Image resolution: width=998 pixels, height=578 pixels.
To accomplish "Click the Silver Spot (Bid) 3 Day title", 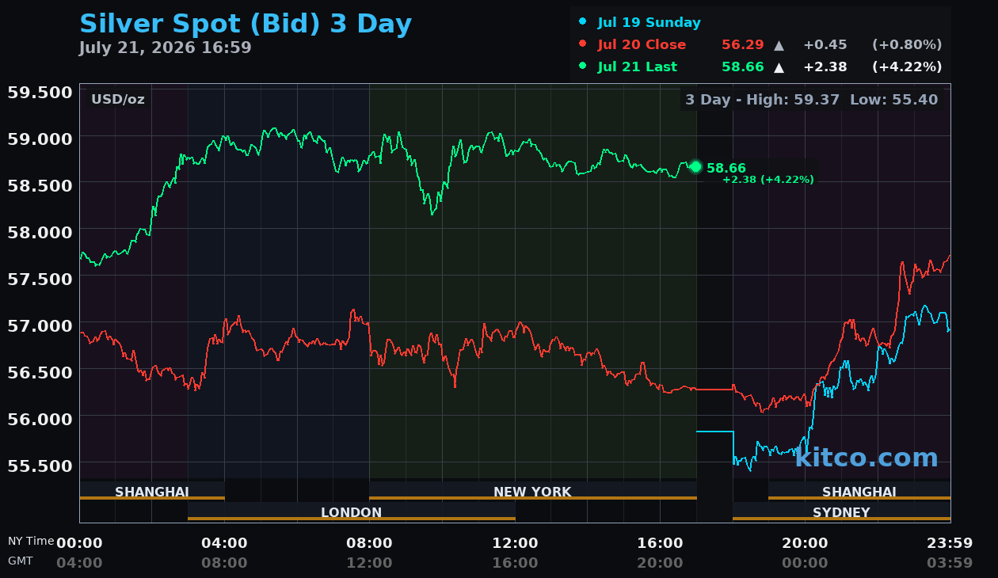I will [x=246, y=24].
